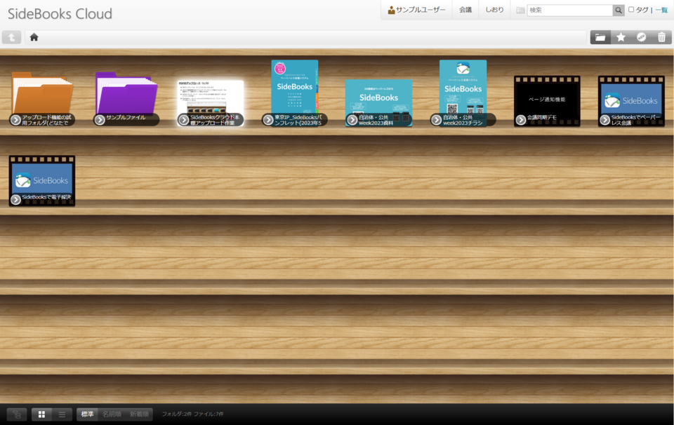674x425 pixels.
Task: Open the purple サンプルファイル folder
Action: pos(126,99)
